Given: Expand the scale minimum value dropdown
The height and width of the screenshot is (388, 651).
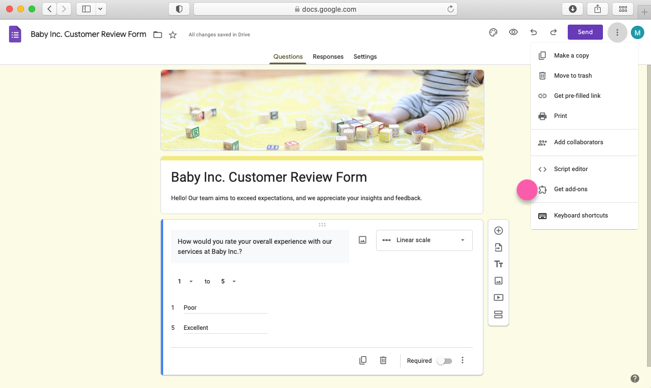Looking at the screenshot, I should point(186,282).
